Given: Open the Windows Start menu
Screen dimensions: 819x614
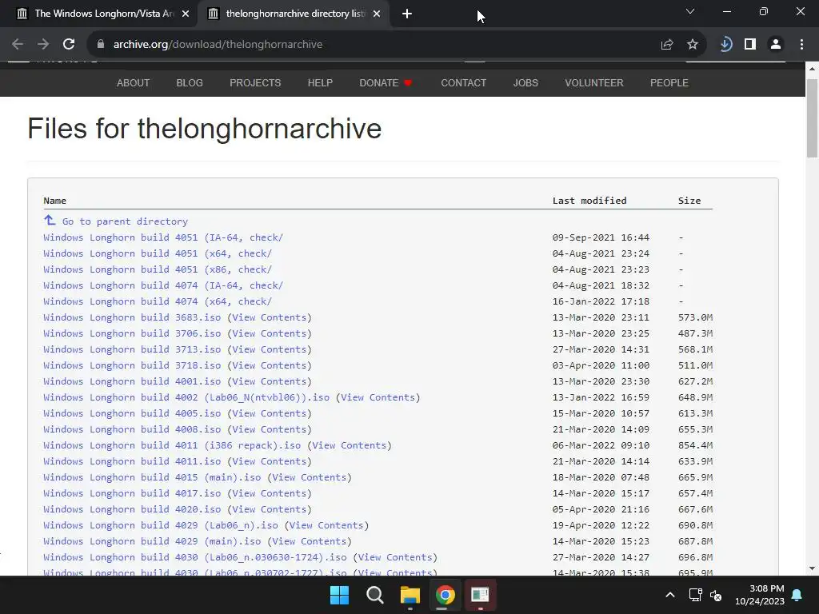Looking at the screenshot, I should (339, 595).
